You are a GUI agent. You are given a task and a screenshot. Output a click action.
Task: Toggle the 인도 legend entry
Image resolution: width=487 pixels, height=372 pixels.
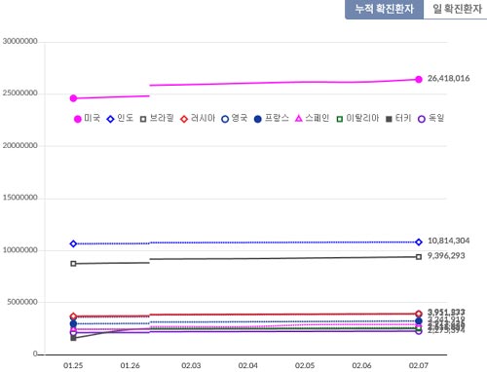pos(120,119)
